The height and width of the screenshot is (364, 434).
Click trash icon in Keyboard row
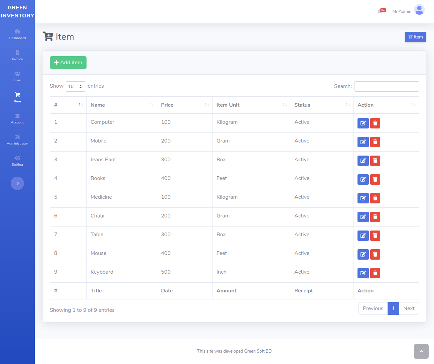[x=375, y=273]
